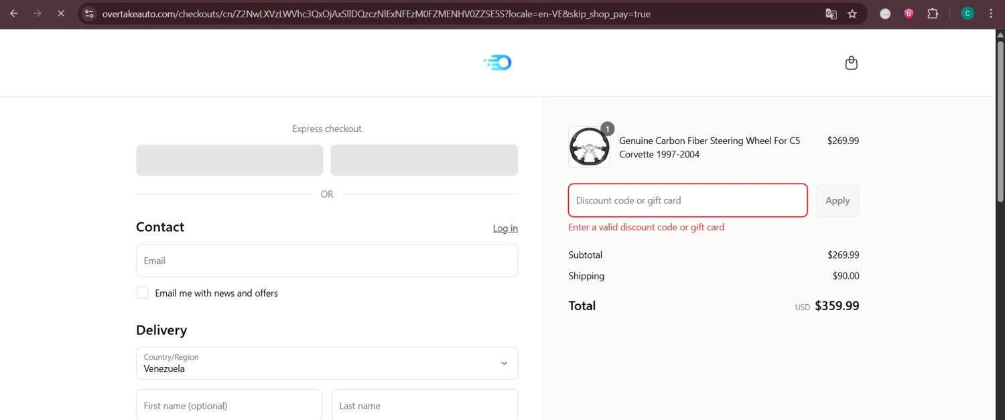Select the Total $359.99 amount
The width and height of the screenshot is (1005, 420).
(x=837, y=306)
